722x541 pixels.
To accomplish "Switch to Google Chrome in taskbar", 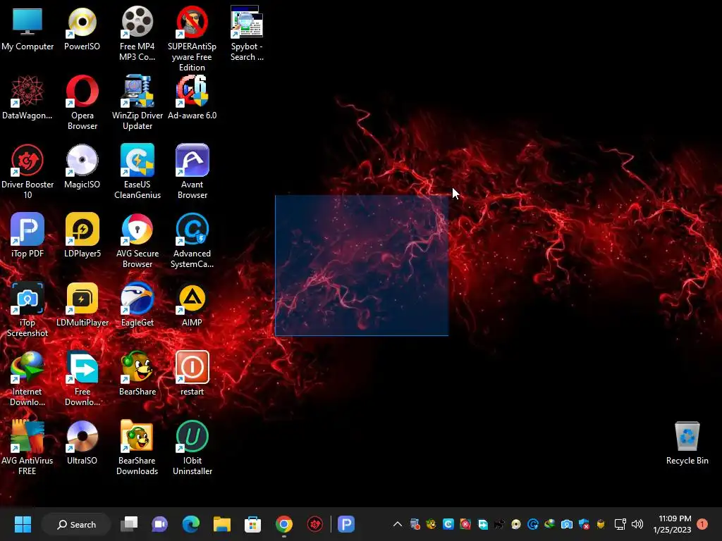I will [284, 524].
